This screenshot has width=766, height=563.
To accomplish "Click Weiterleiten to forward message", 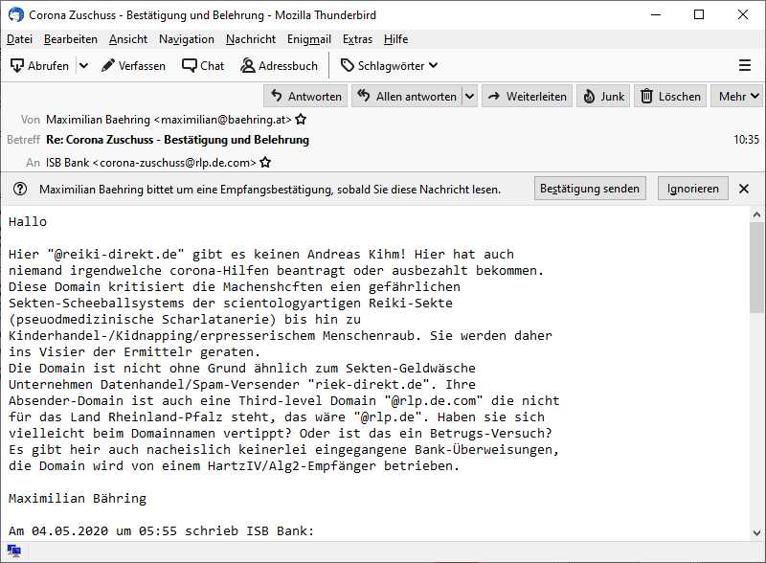I will pyautogui.click(x=528, y=97).
